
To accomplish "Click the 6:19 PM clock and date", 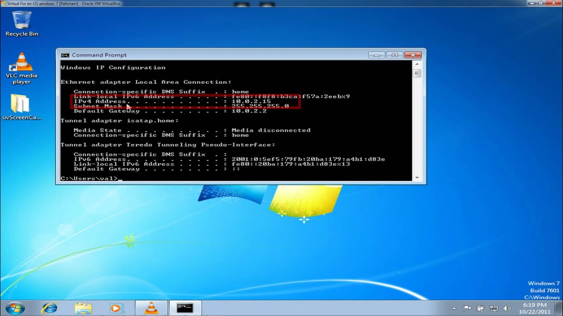I will click(535, 308).
